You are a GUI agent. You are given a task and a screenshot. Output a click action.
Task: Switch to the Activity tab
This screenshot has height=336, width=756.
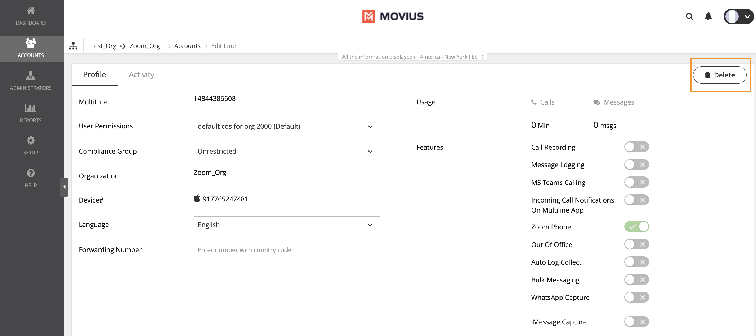(141, 75)
